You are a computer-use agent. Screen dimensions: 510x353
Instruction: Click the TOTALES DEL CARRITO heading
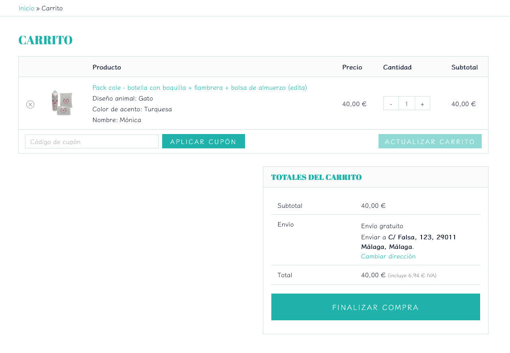(316, 177)
